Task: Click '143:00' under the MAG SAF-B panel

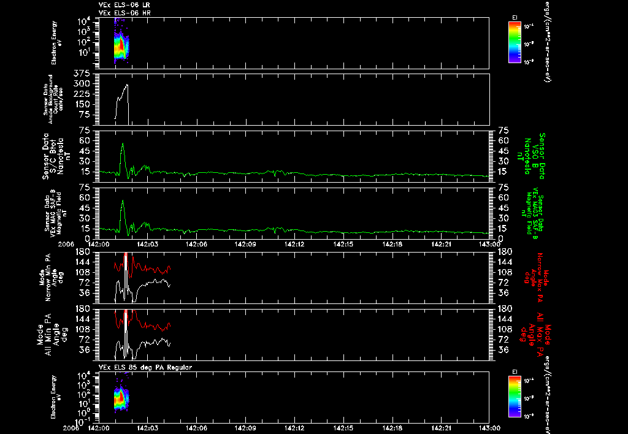Action: [489, 244]
